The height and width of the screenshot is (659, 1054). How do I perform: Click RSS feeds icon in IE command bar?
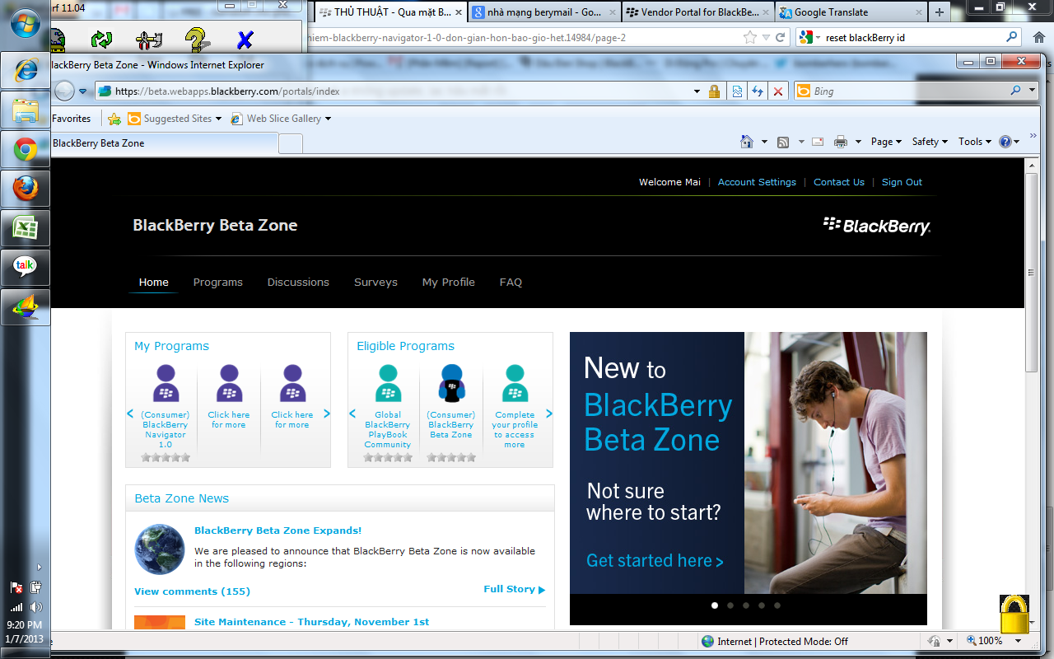point(784,142)
